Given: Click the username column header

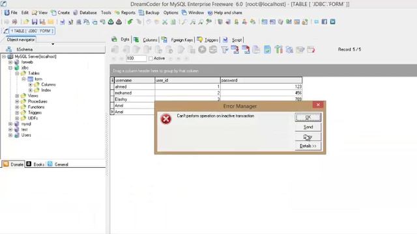Looking at the screenshot, I should coord(134,80).
